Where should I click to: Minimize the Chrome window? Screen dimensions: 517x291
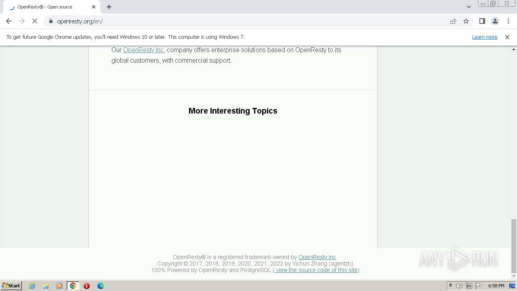tap(483, 4)
